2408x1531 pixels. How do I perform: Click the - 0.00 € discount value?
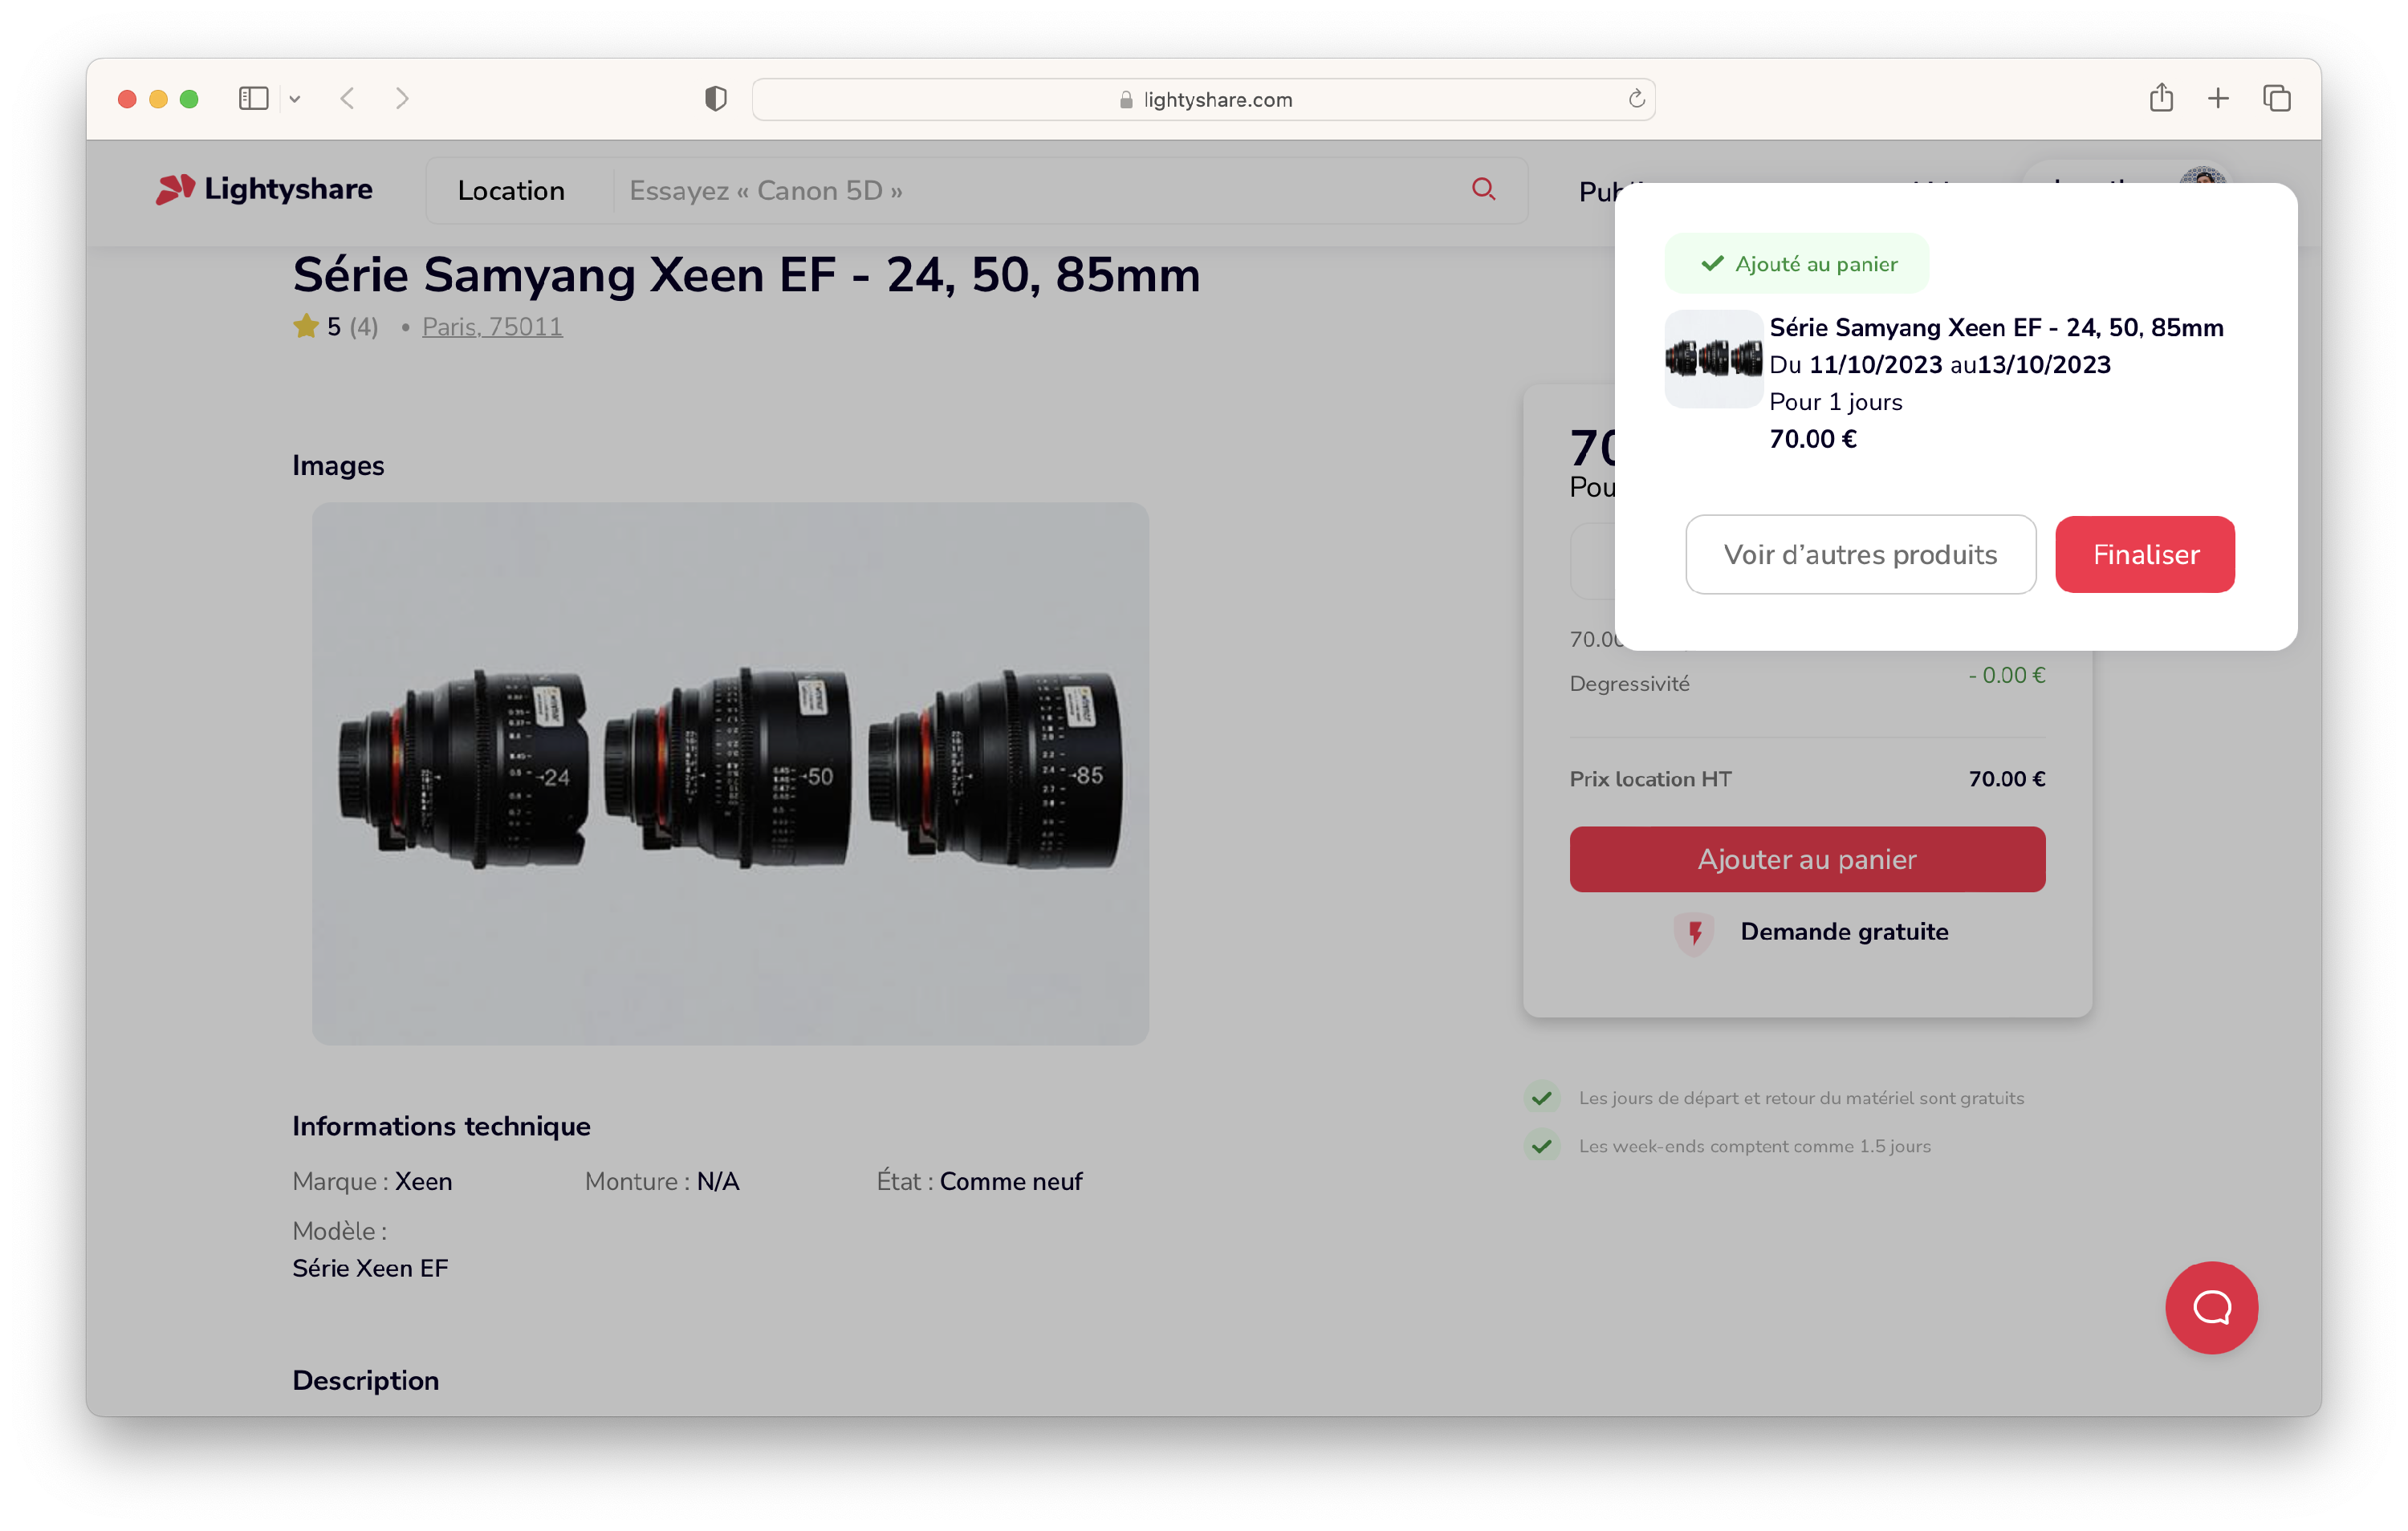coord(2006,675)
